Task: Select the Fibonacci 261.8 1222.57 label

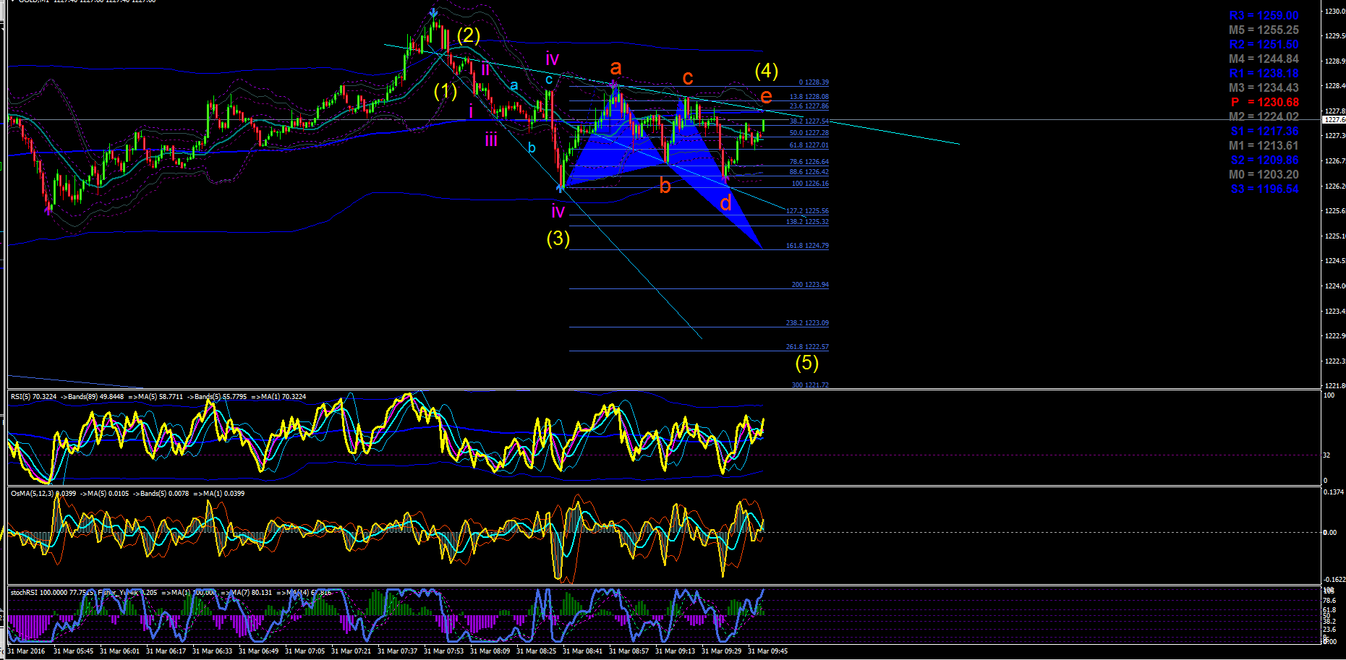Action: click(807, 347)
